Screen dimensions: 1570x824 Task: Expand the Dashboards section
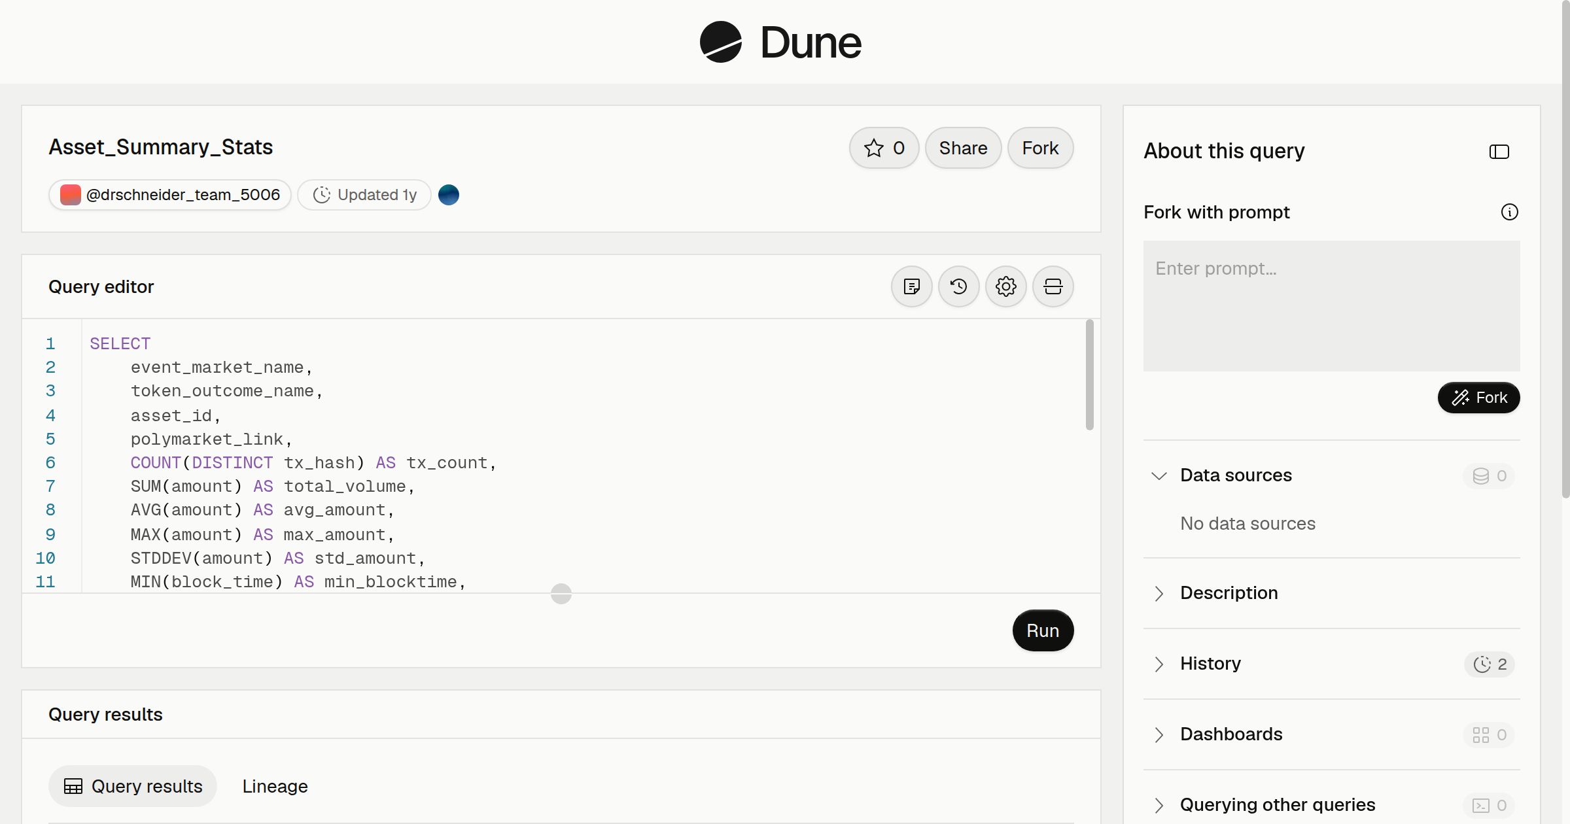pyautogui.click(x=1159, y=734)
